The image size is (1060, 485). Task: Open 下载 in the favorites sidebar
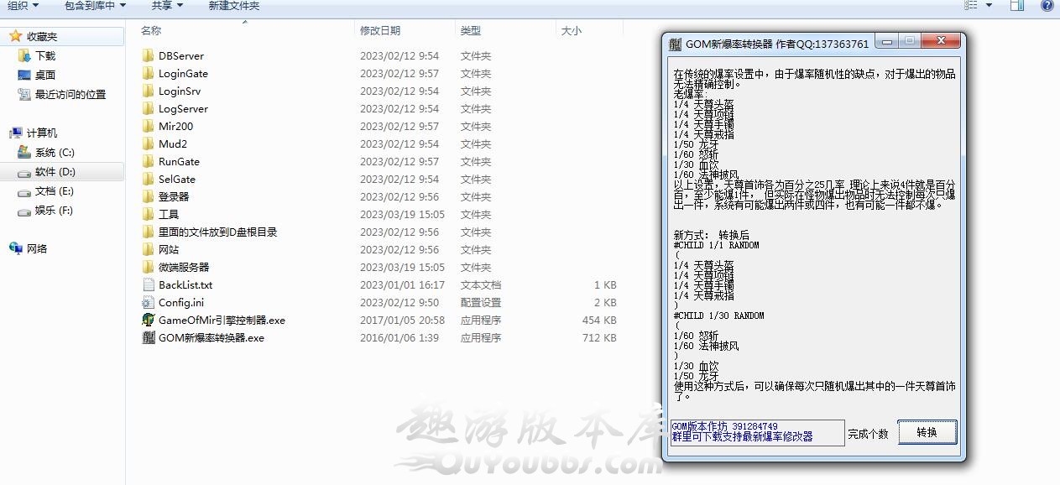pos(45,55)
